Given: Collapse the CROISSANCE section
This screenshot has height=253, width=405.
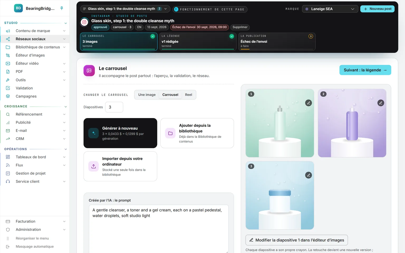Looking at the screenshot, I should (x=66, y=106).
